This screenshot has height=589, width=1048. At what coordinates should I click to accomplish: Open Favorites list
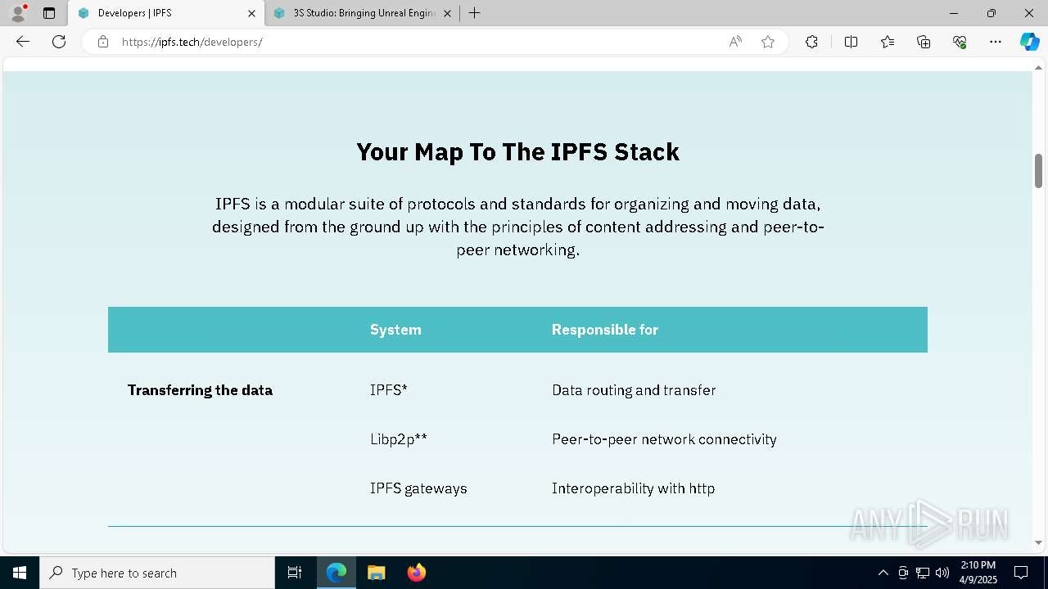(x=888, y=42)
